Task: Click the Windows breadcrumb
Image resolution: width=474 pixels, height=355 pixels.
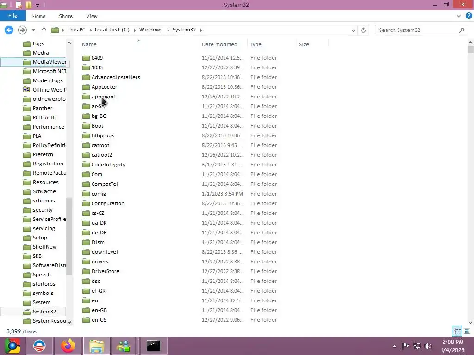Action: tap(151, 30)
